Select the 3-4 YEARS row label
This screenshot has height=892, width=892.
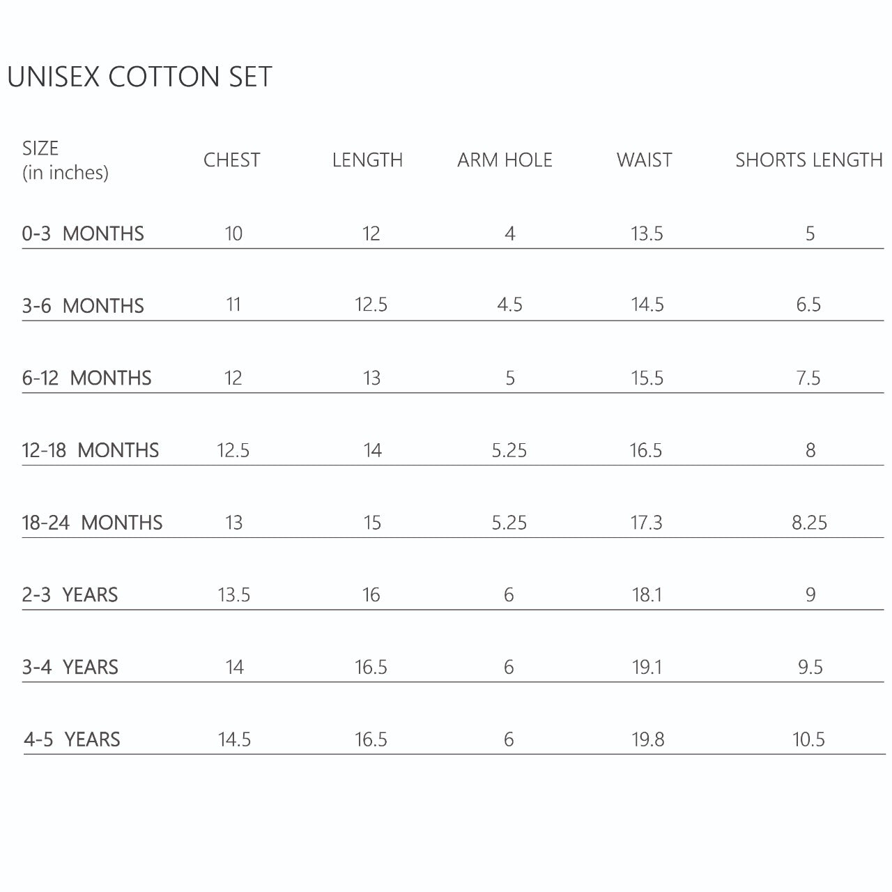70,668
